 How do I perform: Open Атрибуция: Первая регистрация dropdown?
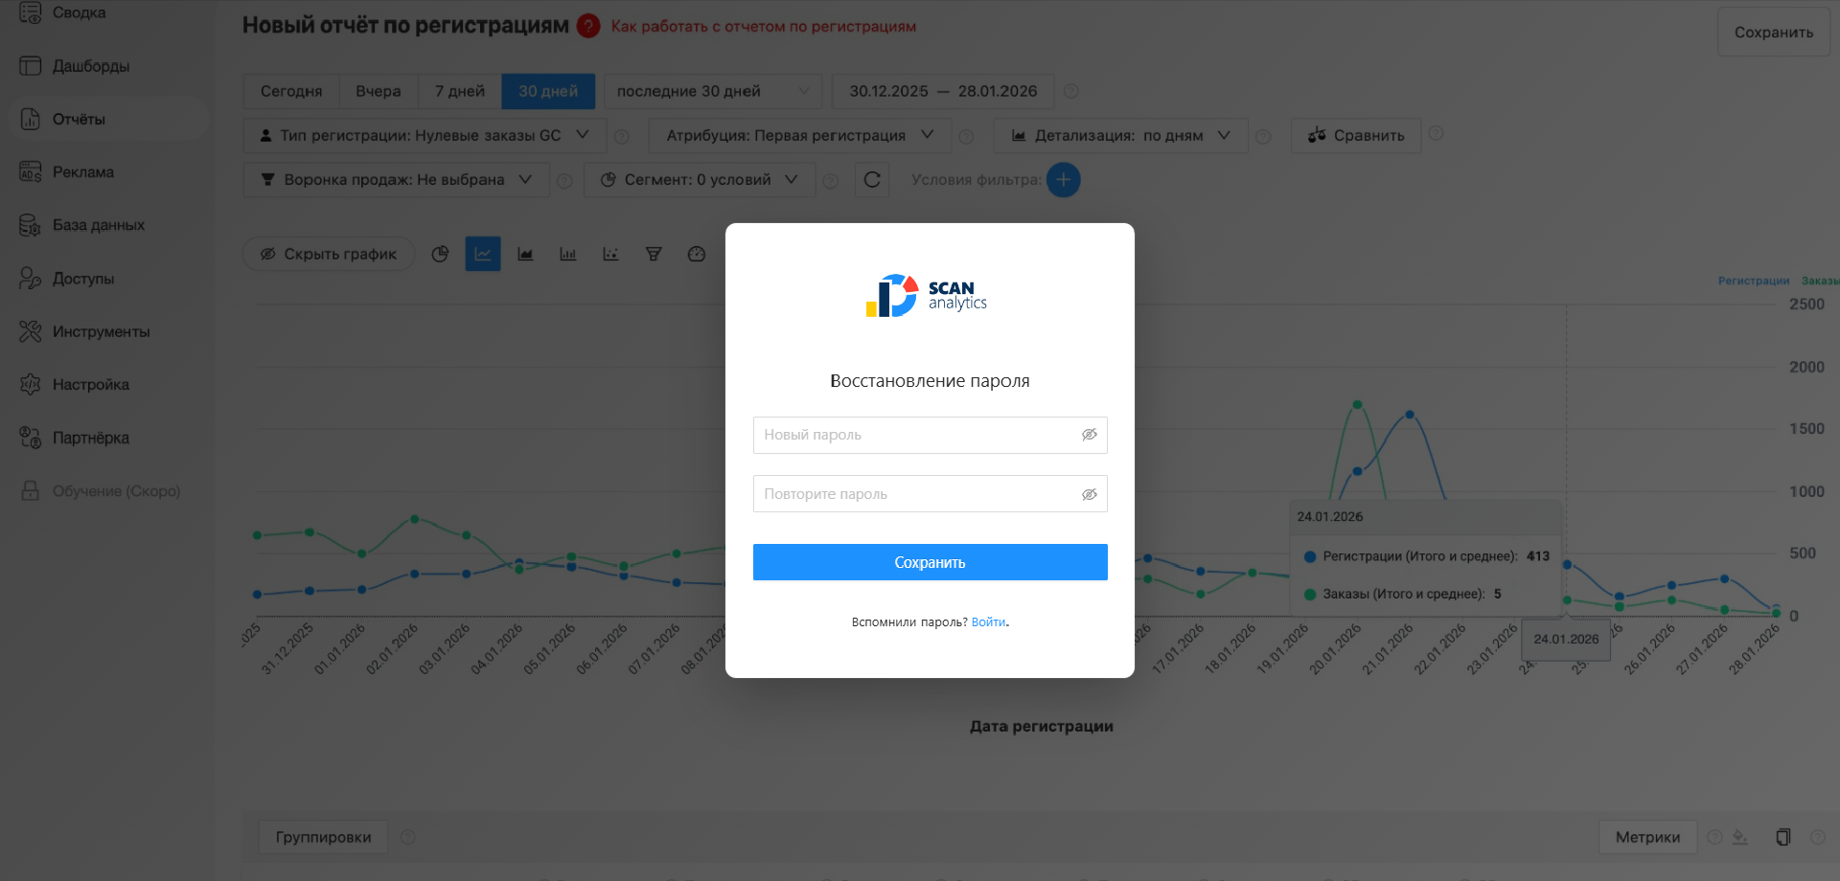point(800,135)
